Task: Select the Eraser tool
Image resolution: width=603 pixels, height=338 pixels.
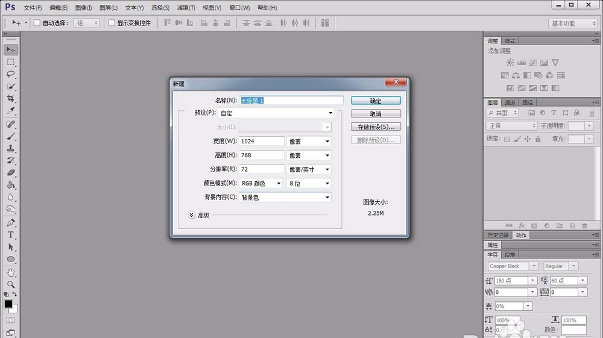Action: (11, 173)
